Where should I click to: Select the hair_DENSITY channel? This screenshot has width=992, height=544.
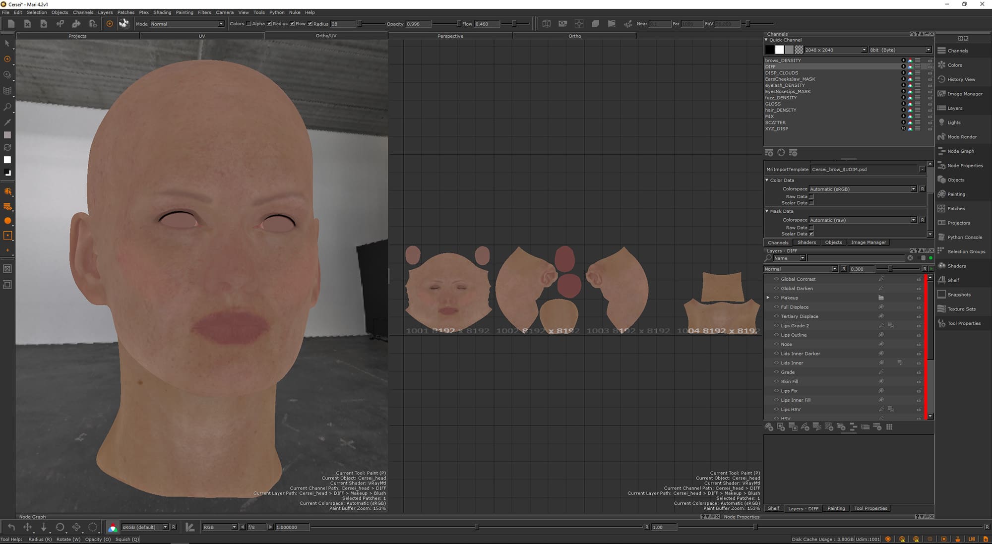pos(780,110)
